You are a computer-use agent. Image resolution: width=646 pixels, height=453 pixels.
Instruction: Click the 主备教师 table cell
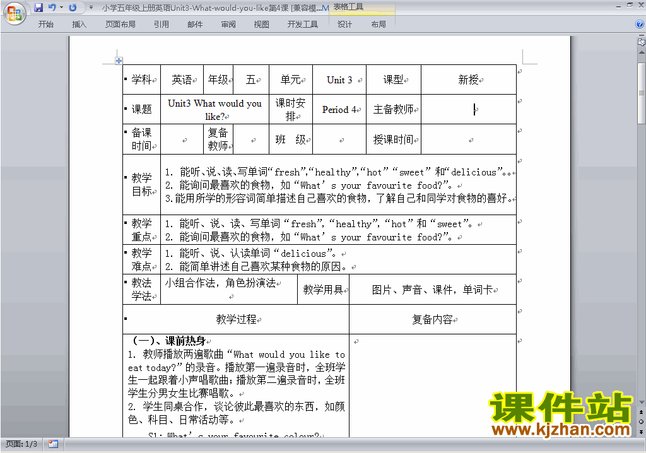pos(394,109)
